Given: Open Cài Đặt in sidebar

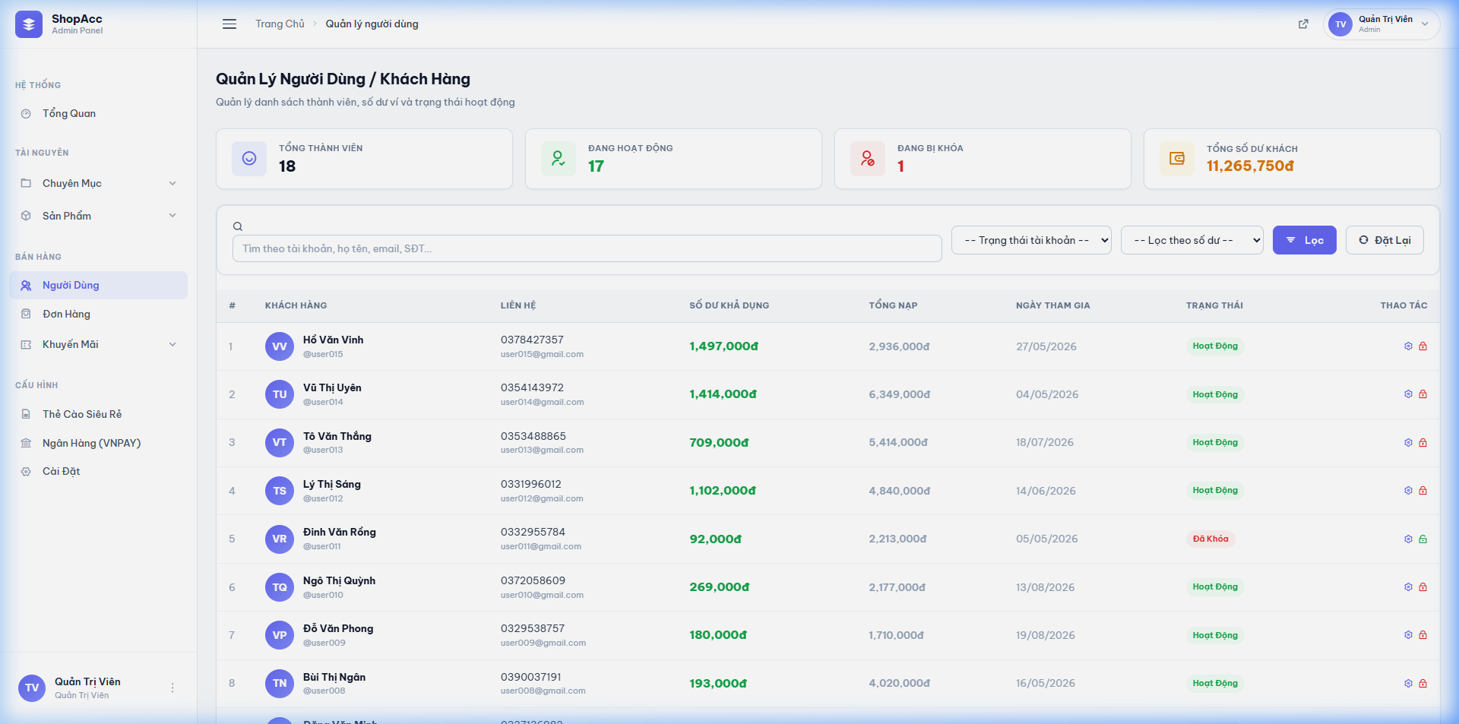Looking at the screenshot, I should tap(98, 471).
